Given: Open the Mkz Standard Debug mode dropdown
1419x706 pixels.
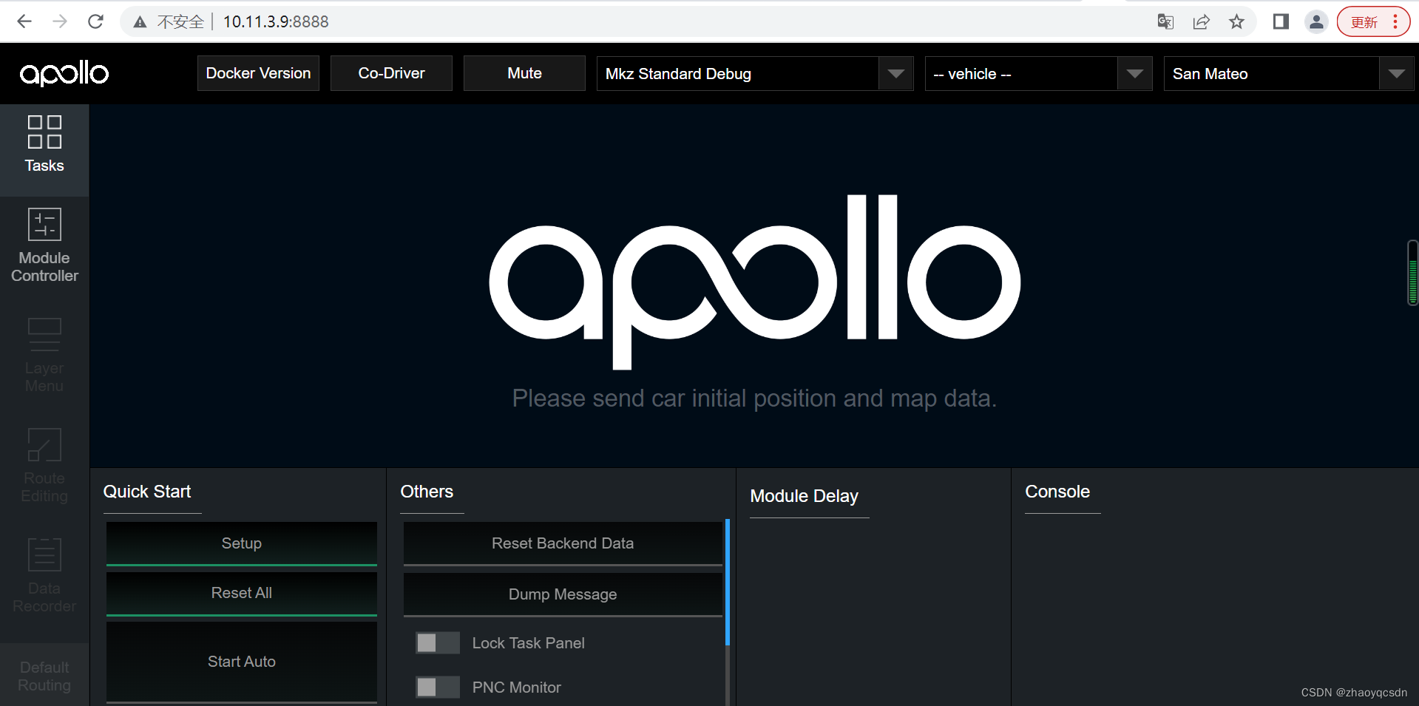Looking at the screenshot, I should pos(755,73).
